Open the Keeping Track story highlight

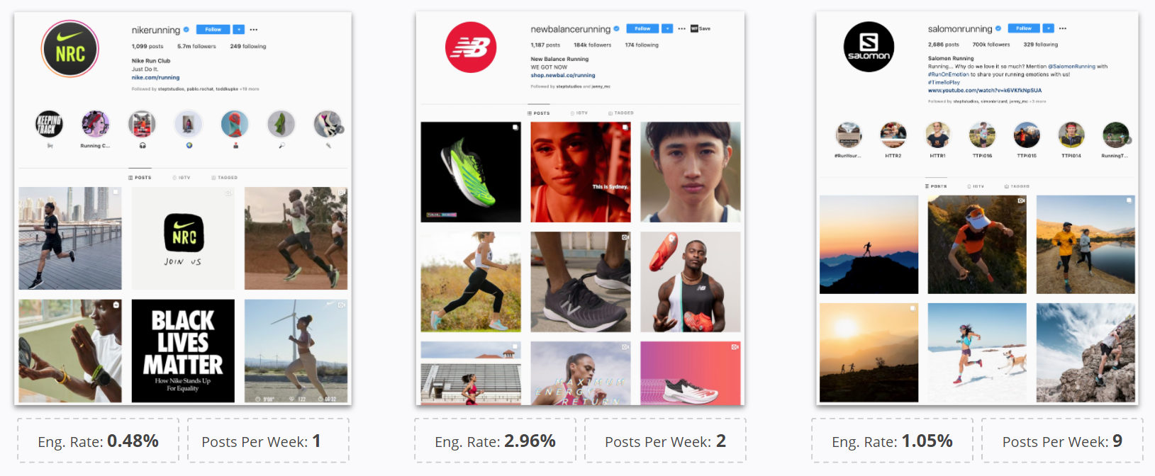[x=49, y=124]
